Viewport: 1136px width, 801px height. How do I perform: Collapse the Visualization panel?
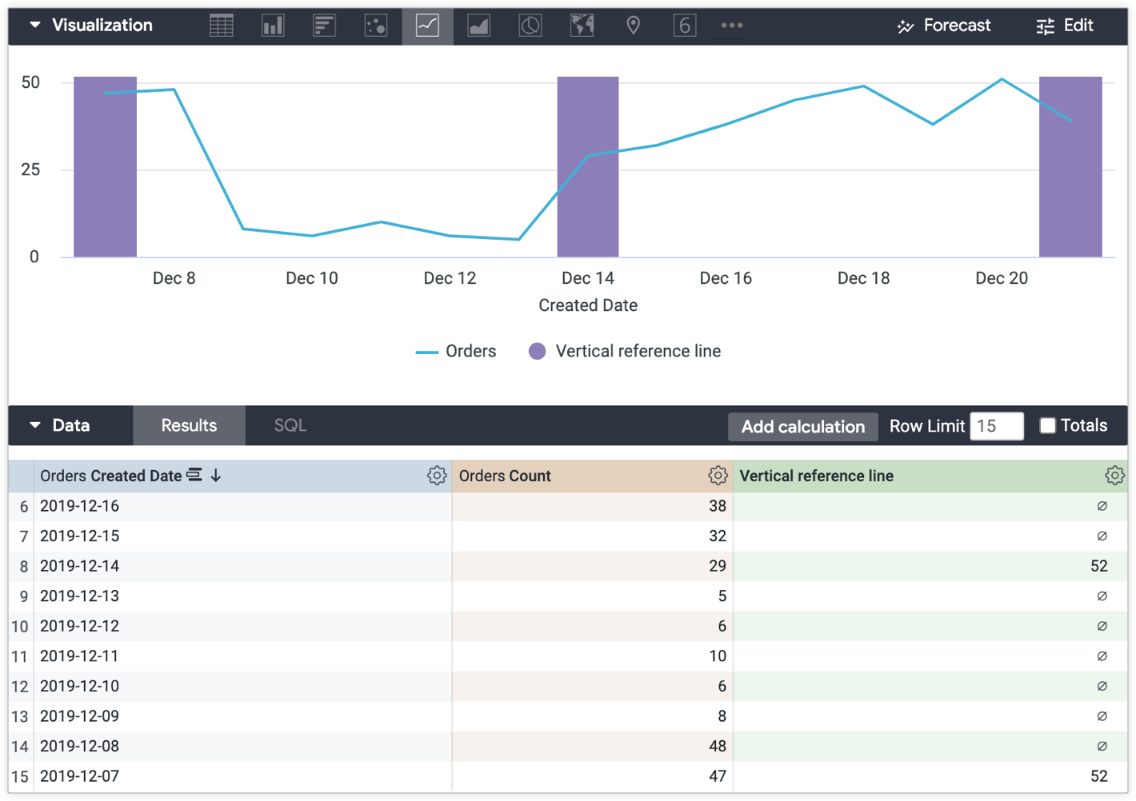pyautogui.click(x=35, y=25)
